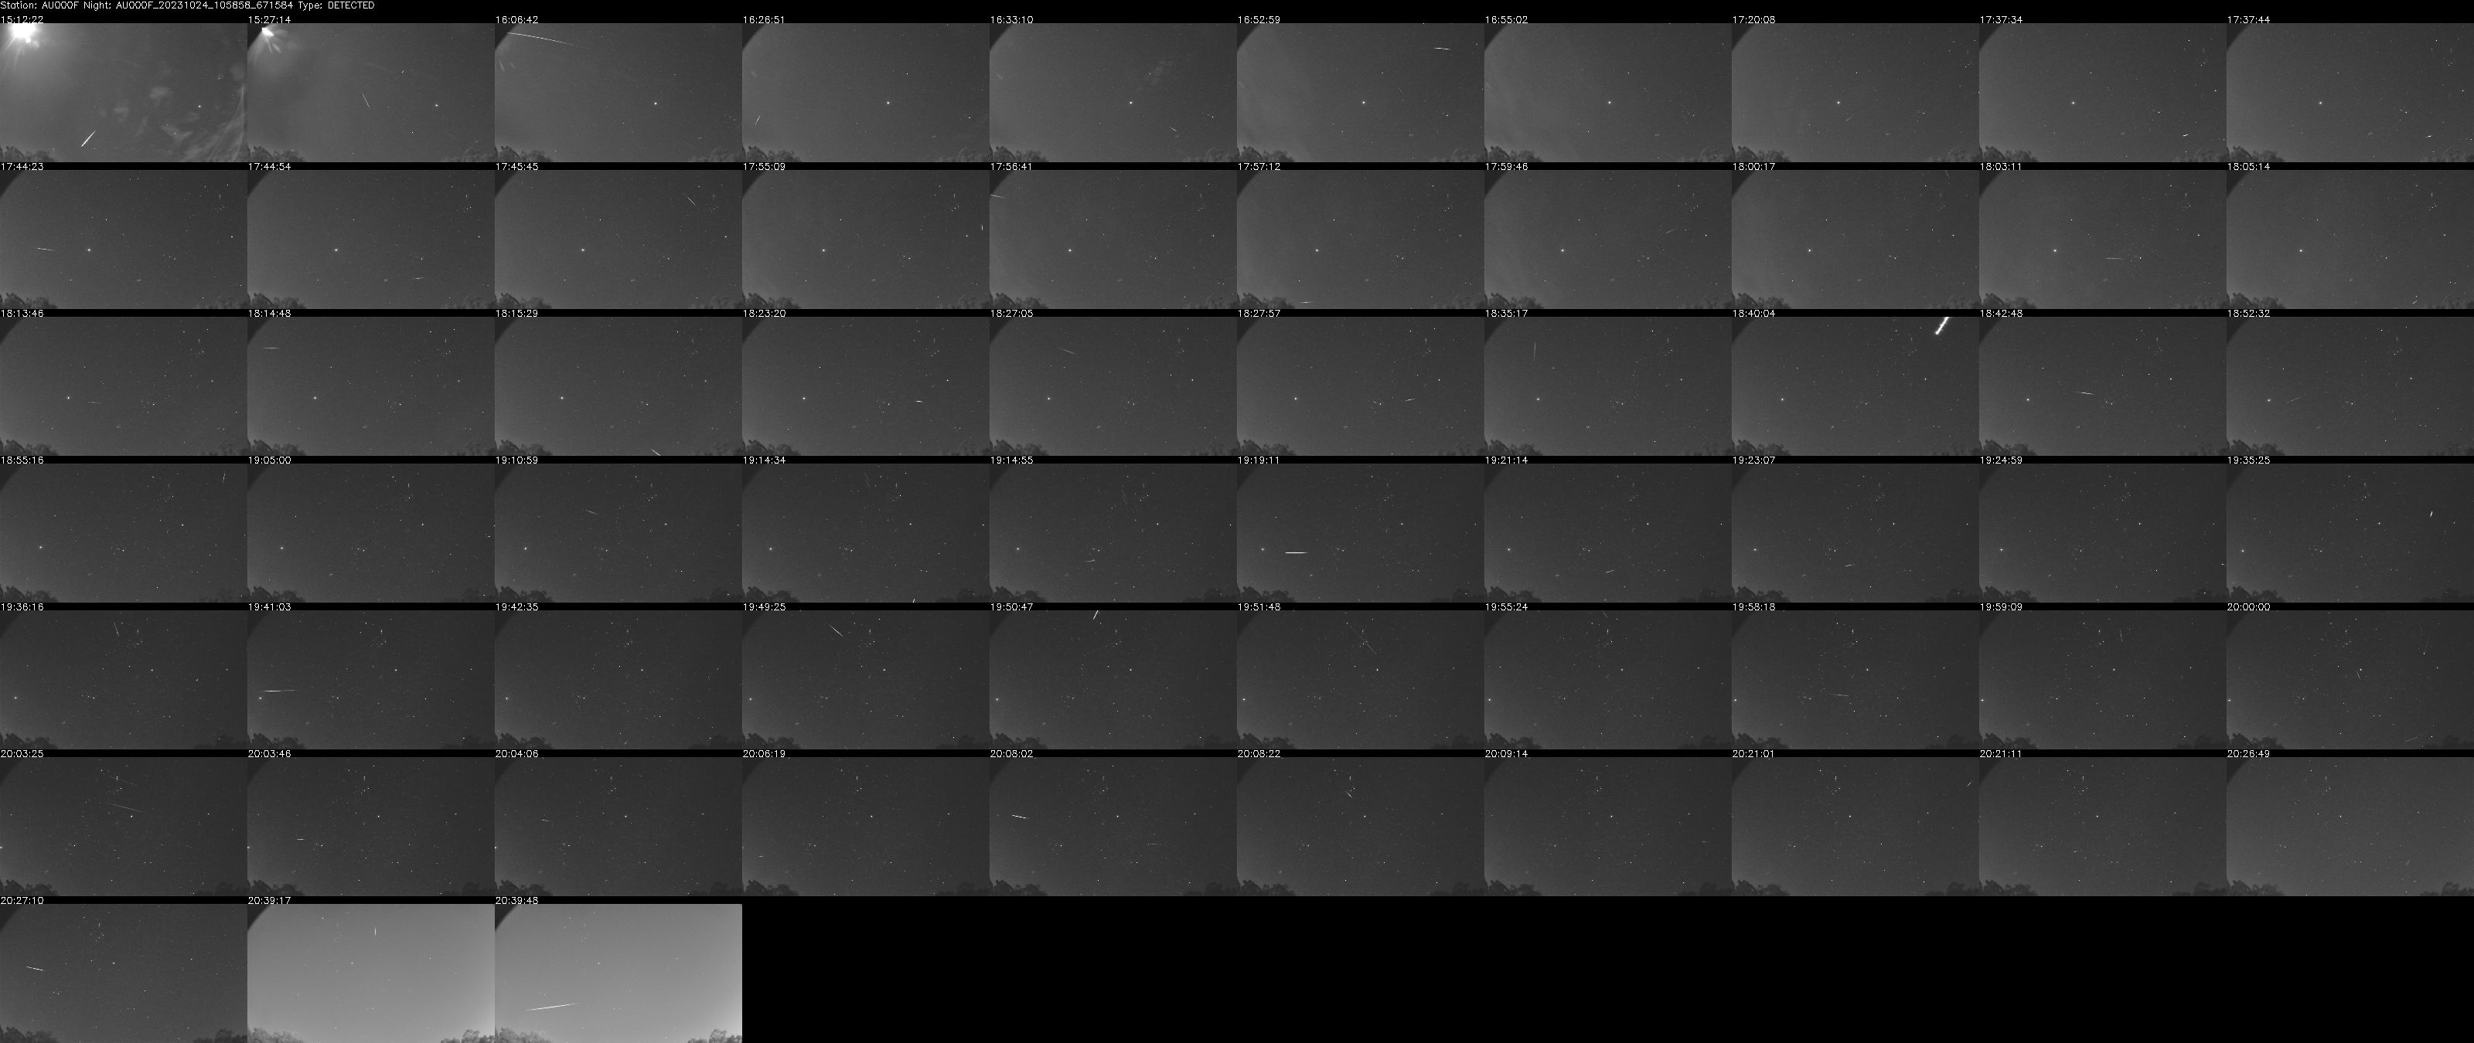Open the 15:12:22 frame with bright glare

pyautogui.click(x=123, y=92)
